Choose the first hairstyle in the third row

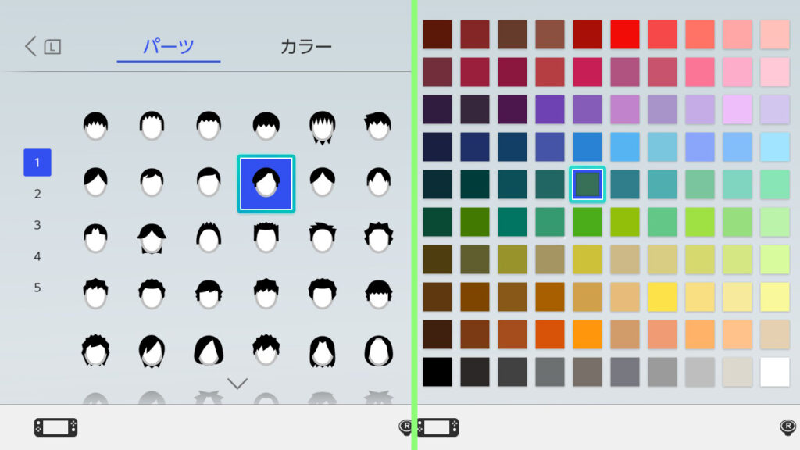[x=95, y=238]
